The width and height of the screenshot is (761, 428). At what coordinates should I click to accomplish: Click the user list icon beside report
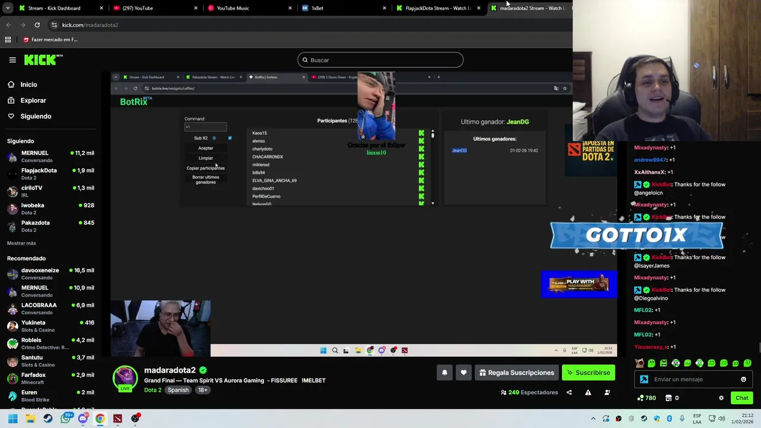(607, 392)
